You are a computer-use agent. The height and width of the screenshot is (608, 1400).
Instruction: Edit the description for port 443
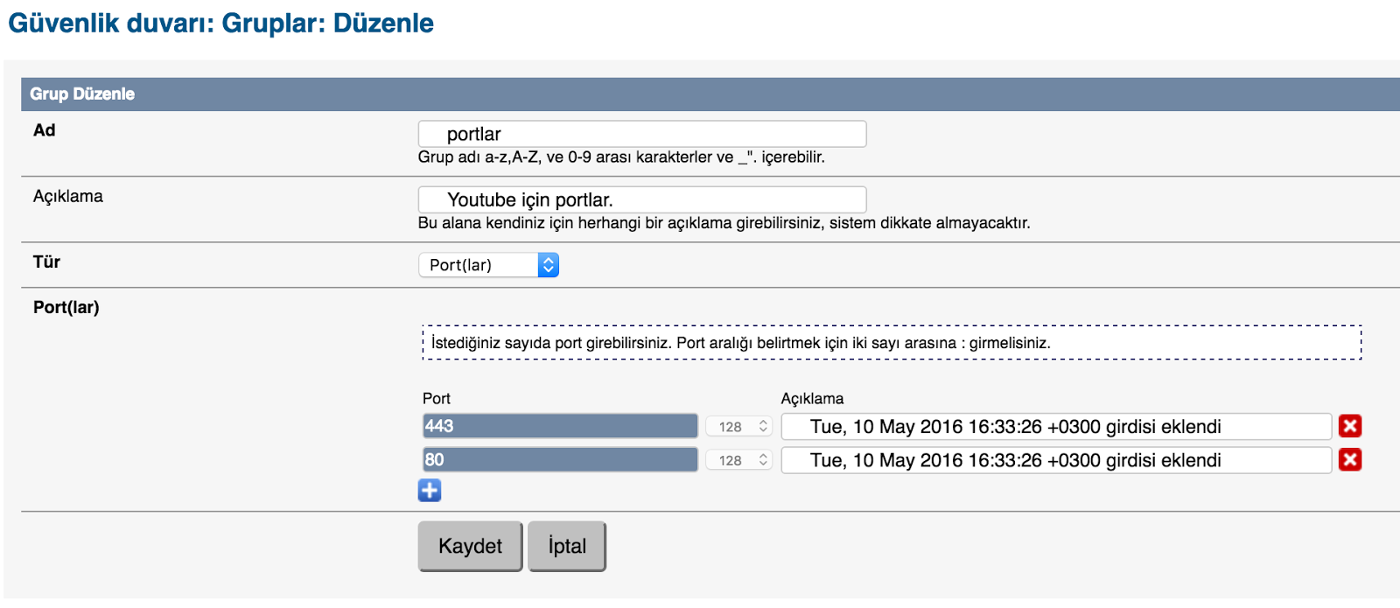point(1056,427)
